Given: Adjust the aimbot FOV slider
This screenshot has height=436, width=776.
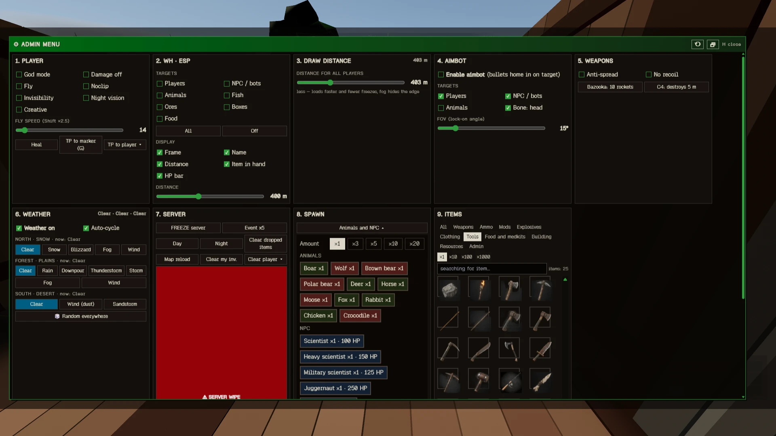Looking at the screenshot, I should [491, 128].
